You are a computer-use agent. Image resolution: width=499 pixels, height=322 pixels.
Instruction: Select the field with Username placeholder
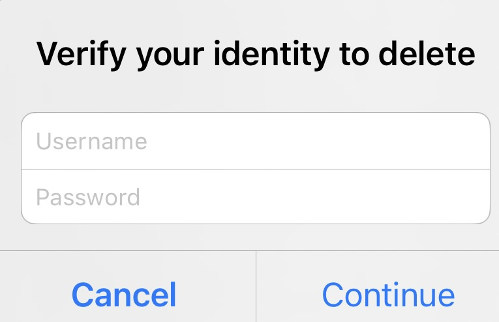pyautogui.click(x=255, y=141)
